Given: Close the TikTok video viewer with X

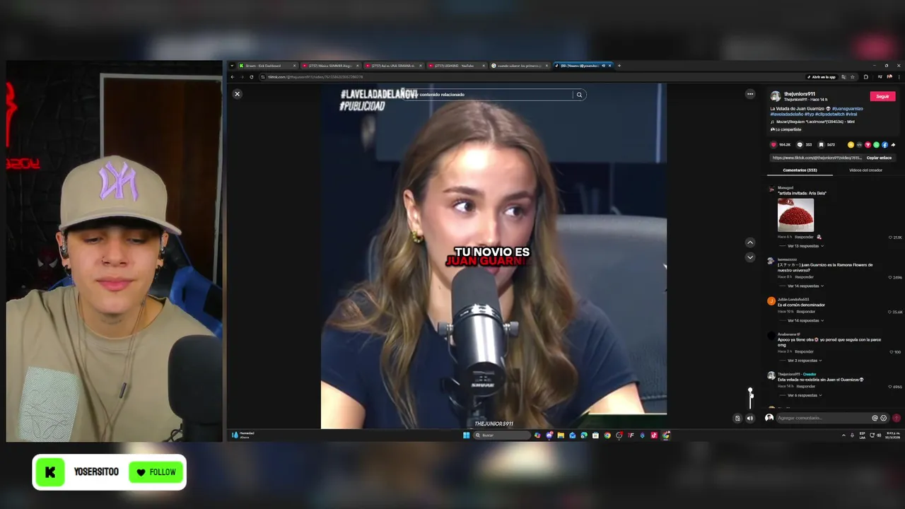Looking at the screenshot, I should point(238,94).
